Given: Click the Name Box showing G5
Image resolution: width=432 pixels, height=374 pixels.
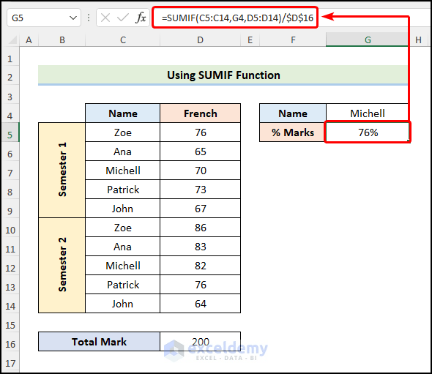Looking at the screenshot, I should tap(43, 18).
